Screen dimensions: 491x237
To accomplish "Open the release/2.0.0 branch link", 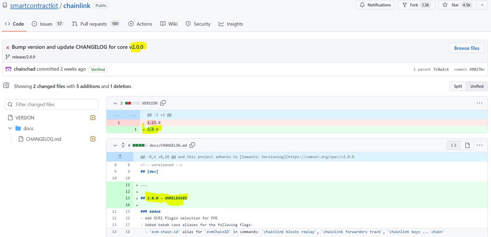I will [x=24, y=57].
